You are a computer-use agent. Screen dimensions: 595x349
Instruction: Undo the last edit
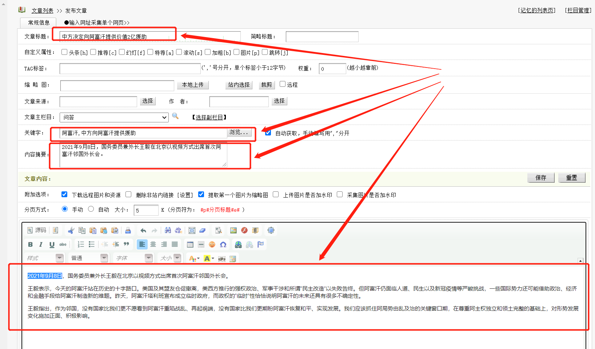click(143, 230)
